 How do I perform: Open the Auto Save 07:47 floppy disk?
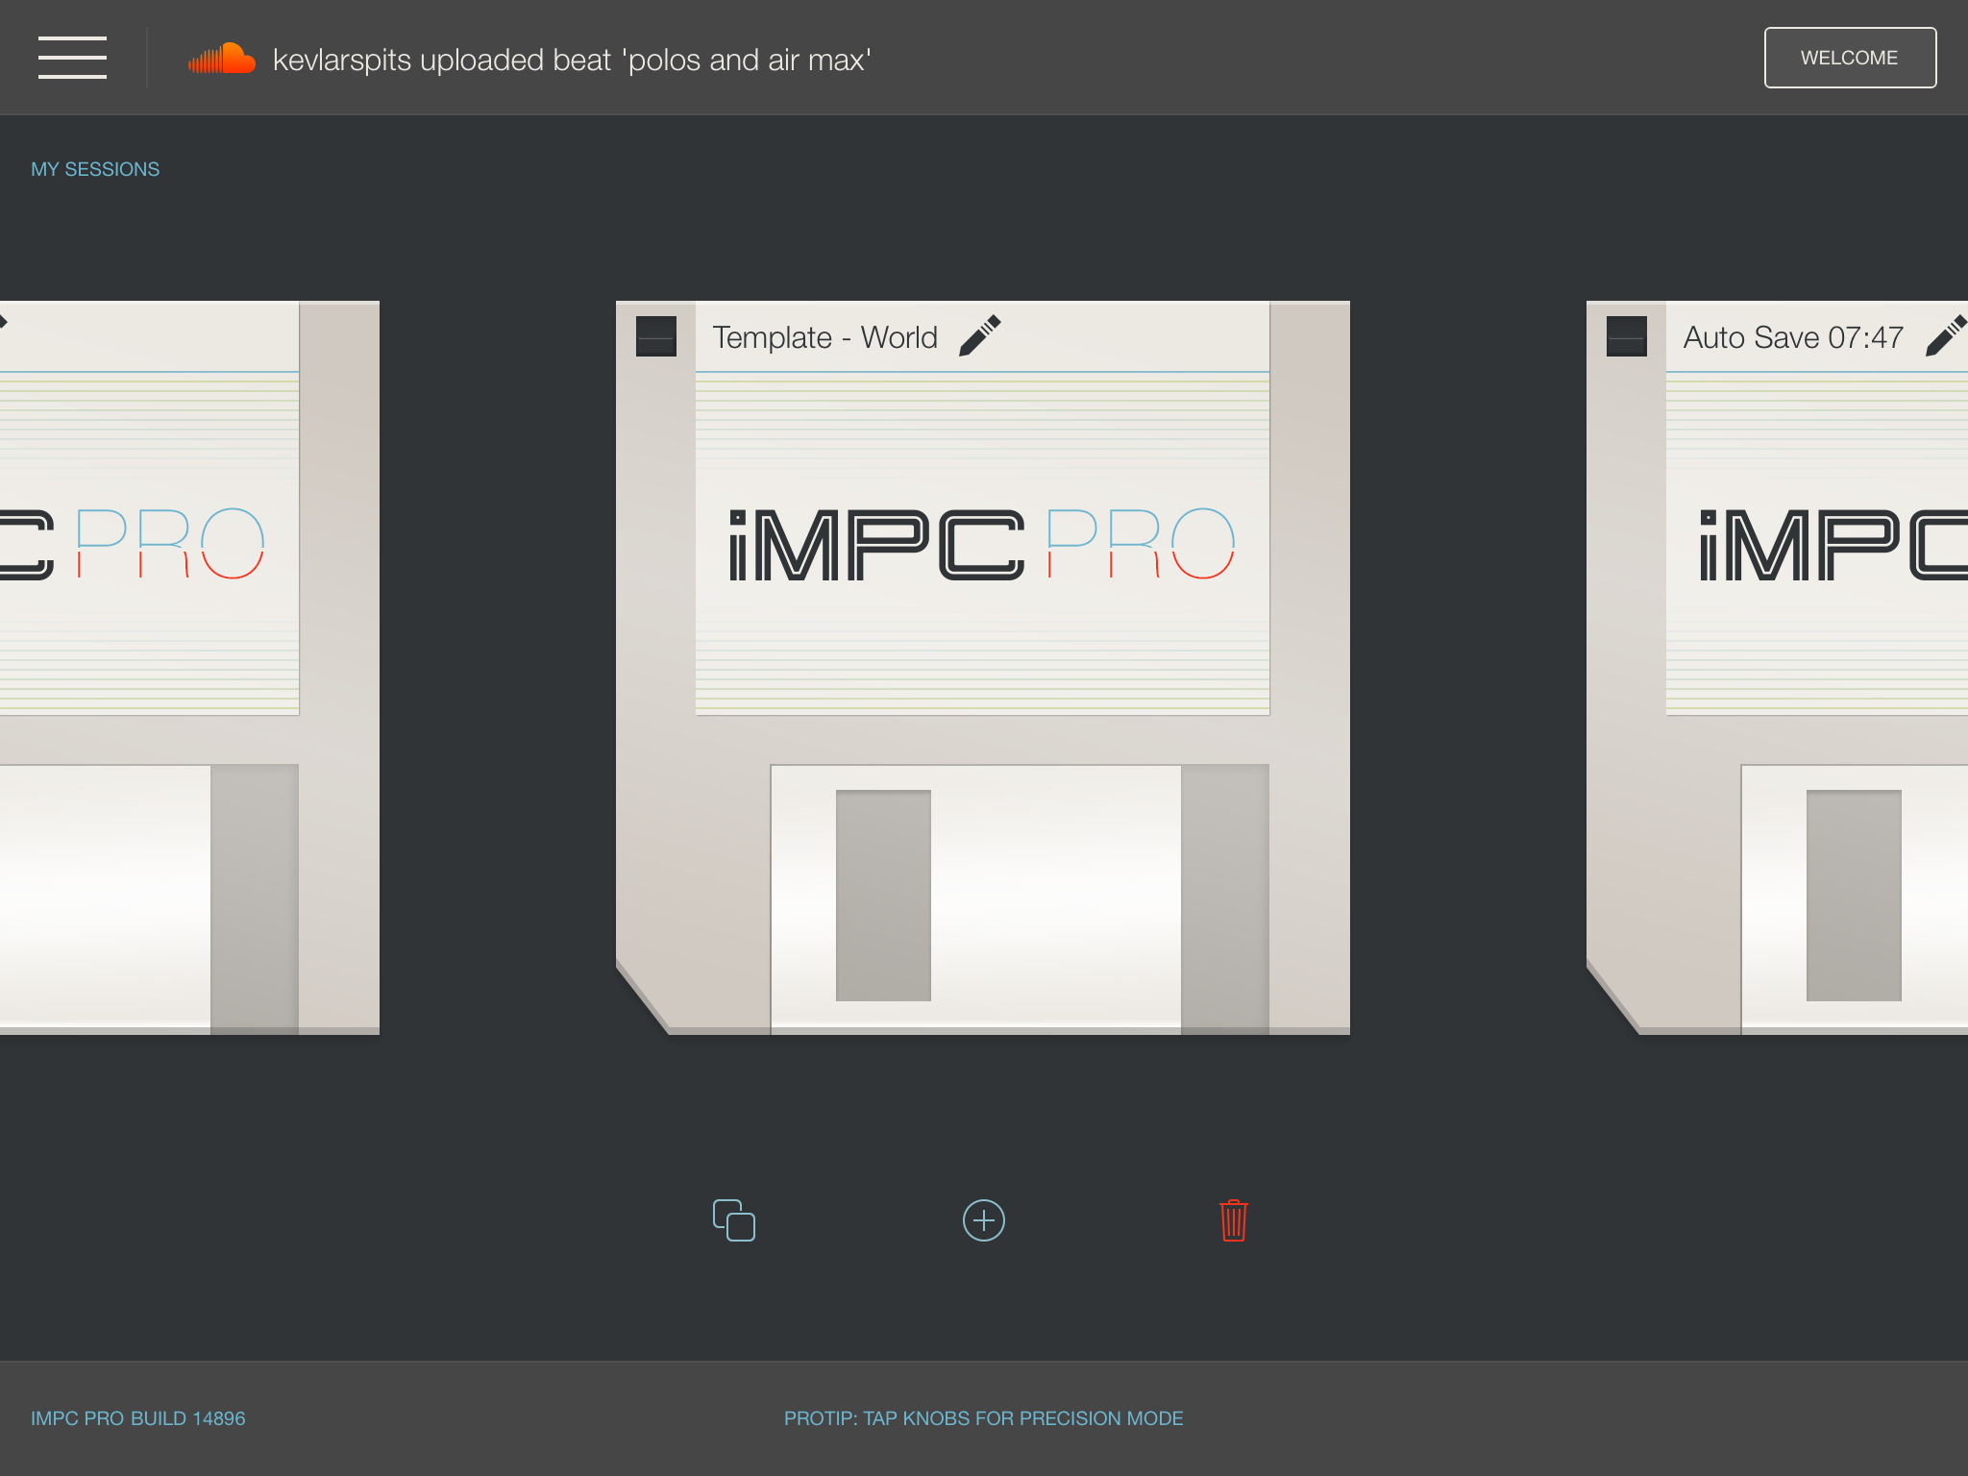point(1777,668)
